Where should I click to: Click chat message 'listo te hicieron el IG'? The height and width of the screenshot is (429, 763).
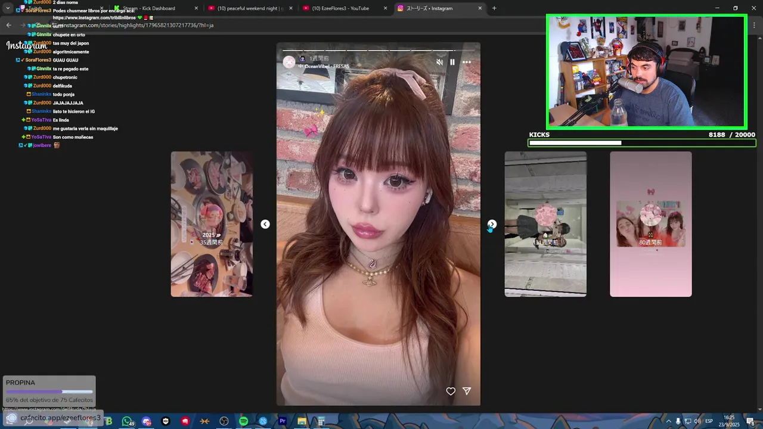coord(74,111)
